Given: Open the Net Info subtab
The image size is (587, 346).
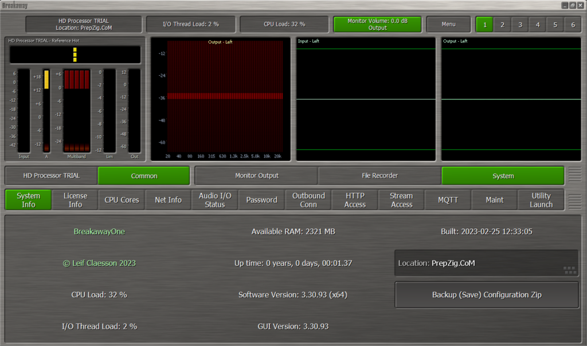Looking at the screenshot, I should pos(168,200).
